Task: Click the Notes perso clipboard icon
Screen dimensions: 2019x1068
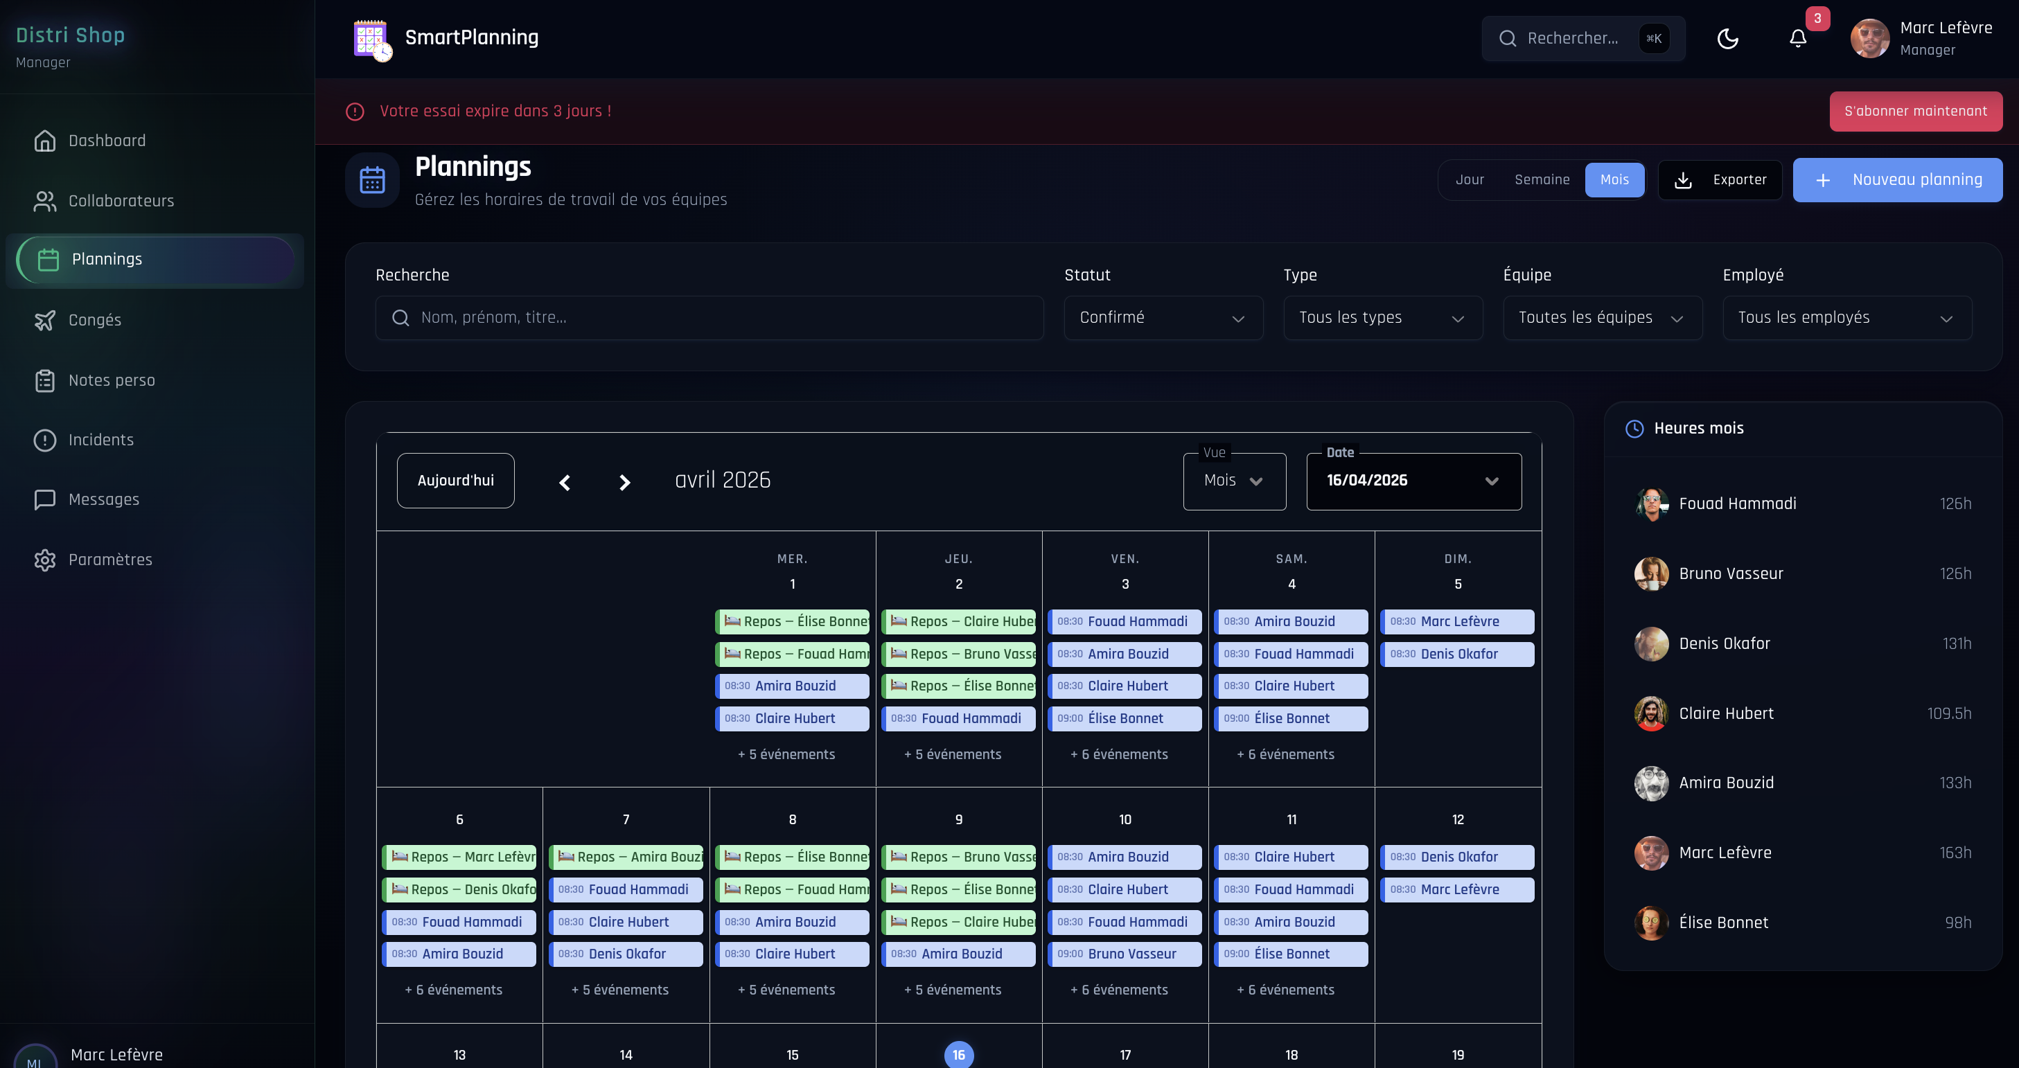Action: tap(44, 381)
